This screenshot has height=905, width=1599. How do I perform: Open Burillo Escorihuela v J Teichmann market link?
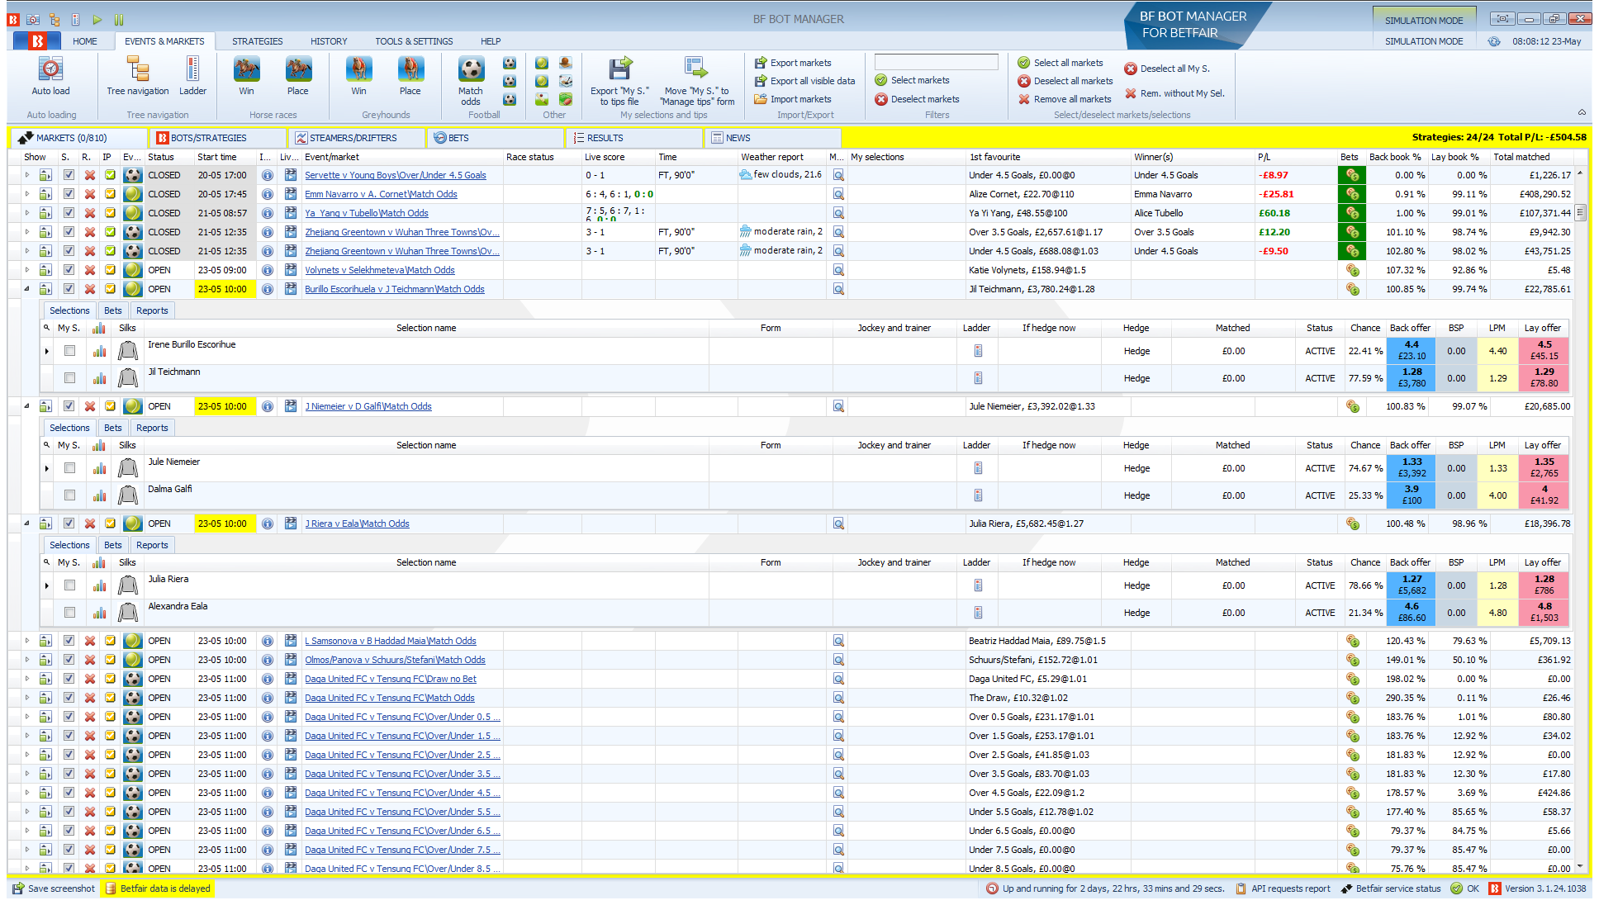coord(395,289)
